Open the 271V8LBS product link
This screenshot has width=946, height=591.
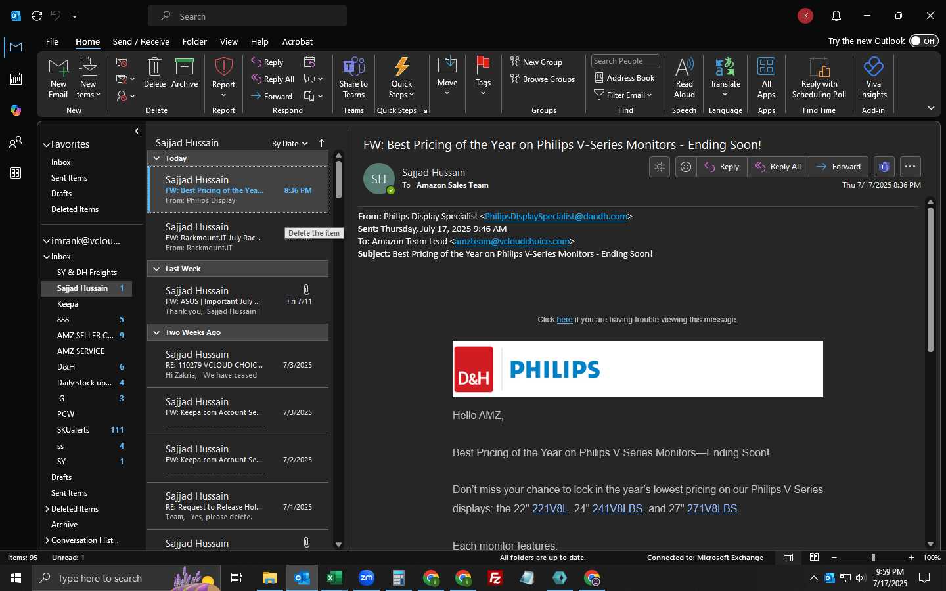(x=712, y=509)
